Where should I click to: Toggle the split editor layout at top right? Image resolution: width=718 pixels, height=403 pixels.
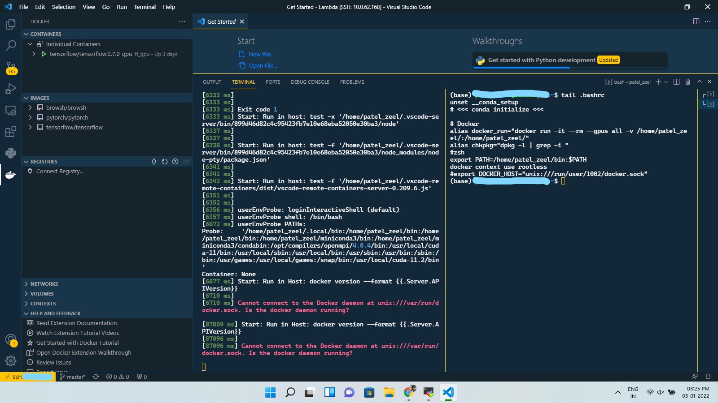[x=696, y=21]
